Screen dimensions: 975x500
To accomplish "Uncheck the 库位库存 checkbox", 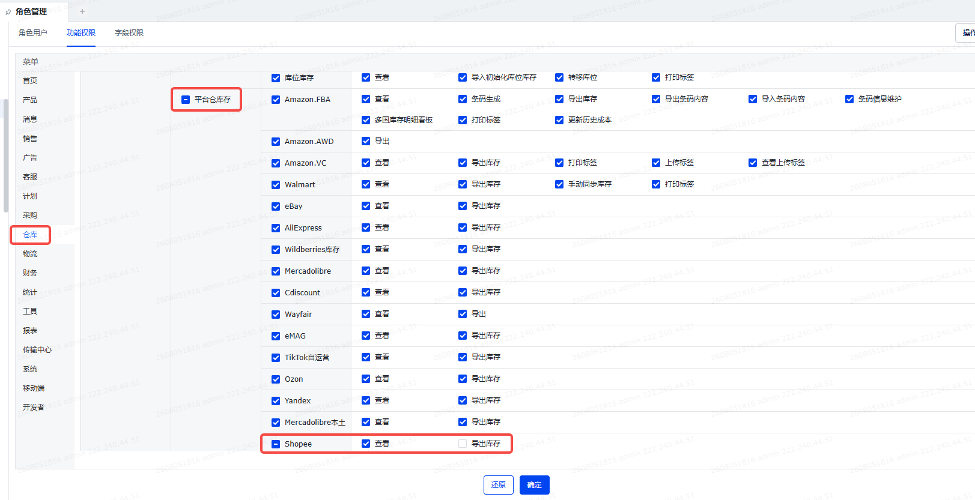I will point(276,78).
